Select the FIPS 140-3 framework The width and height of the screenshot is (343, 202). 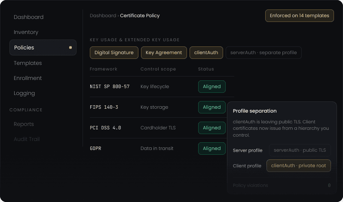(x=104, y=107)
